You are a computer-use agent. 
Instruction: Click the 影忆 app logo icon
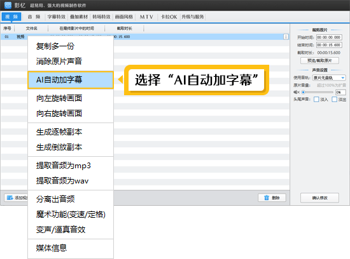tap(8, 5)
